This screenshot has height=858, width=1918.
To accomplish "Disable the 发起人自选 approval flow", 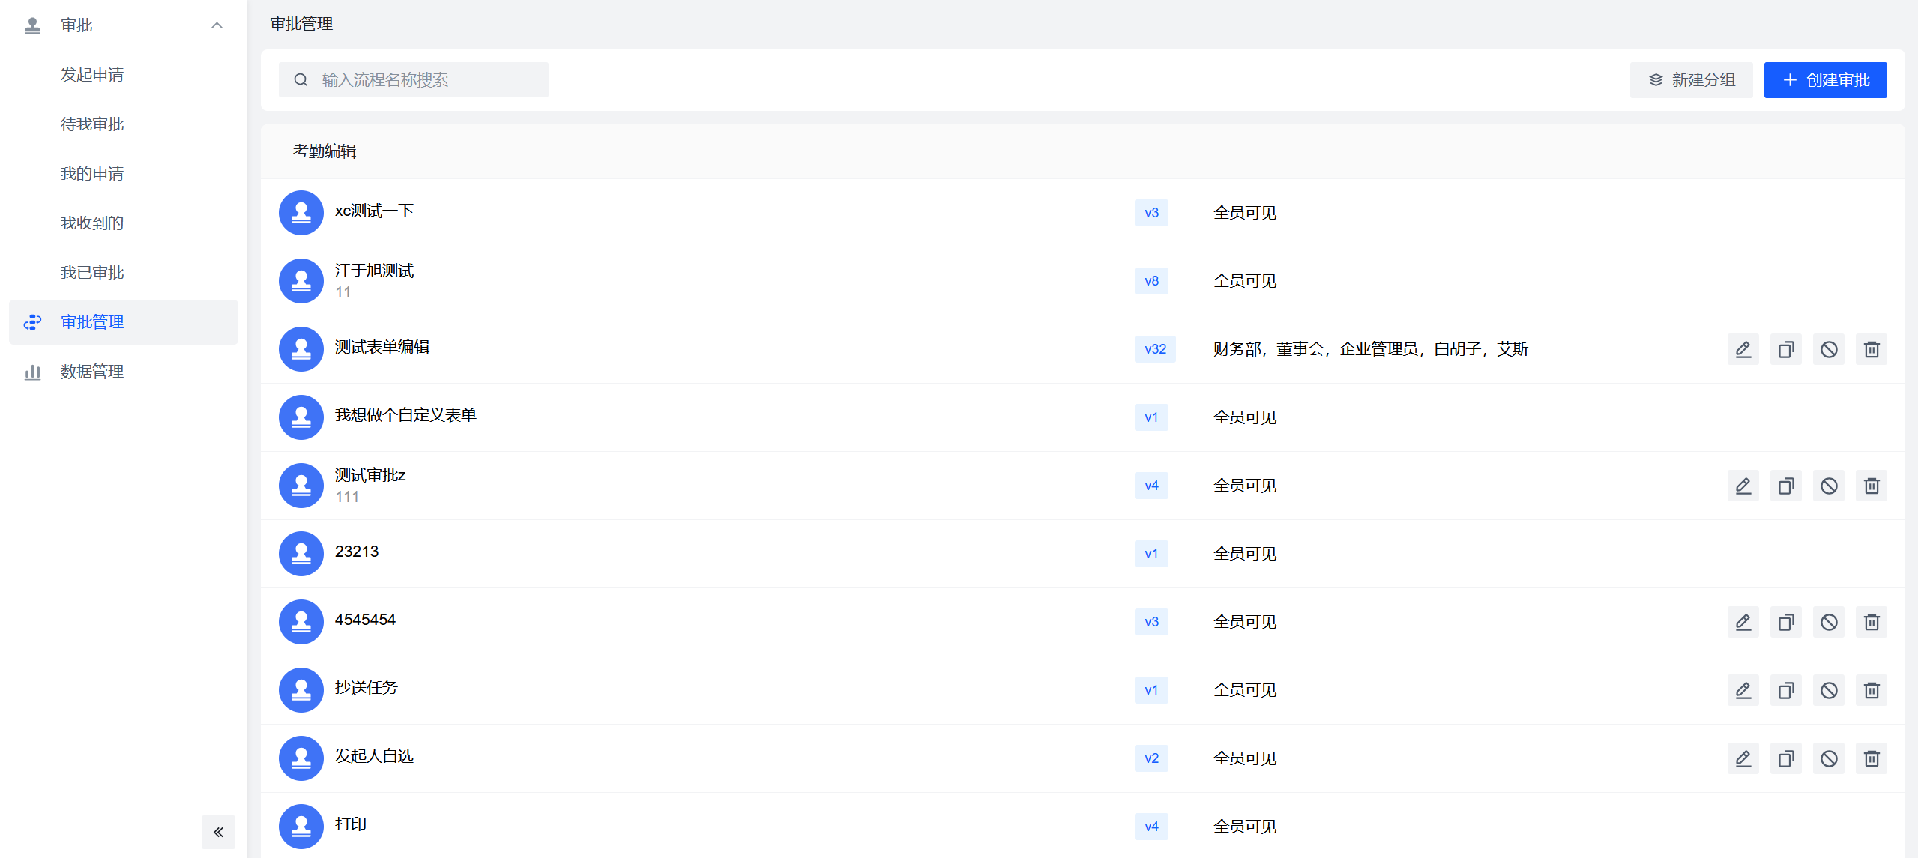I will coord(1828,758).
